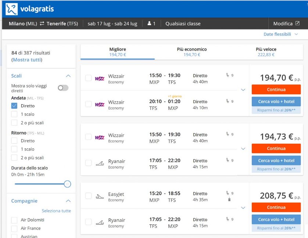Click seat icon on 194,73 € Ryanair flight

(x=228, y=160)
